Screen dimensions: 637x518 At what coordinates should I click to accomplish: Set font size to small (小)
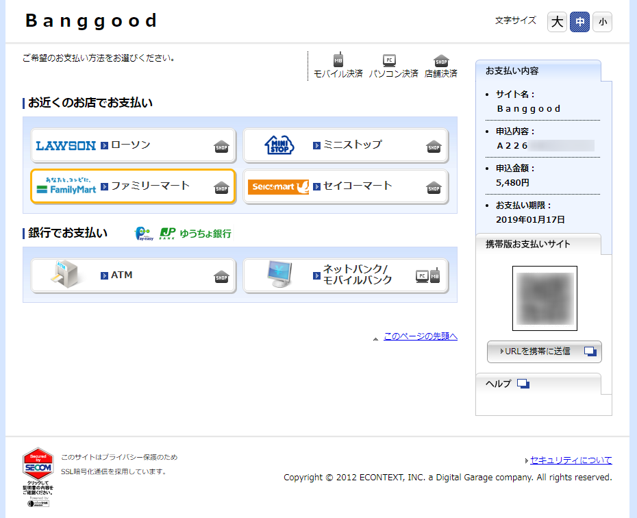click(x=603, y=21)
